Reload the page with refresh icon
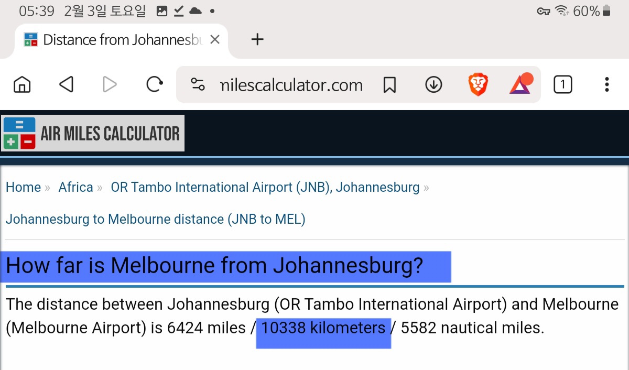 click(154, 84)
